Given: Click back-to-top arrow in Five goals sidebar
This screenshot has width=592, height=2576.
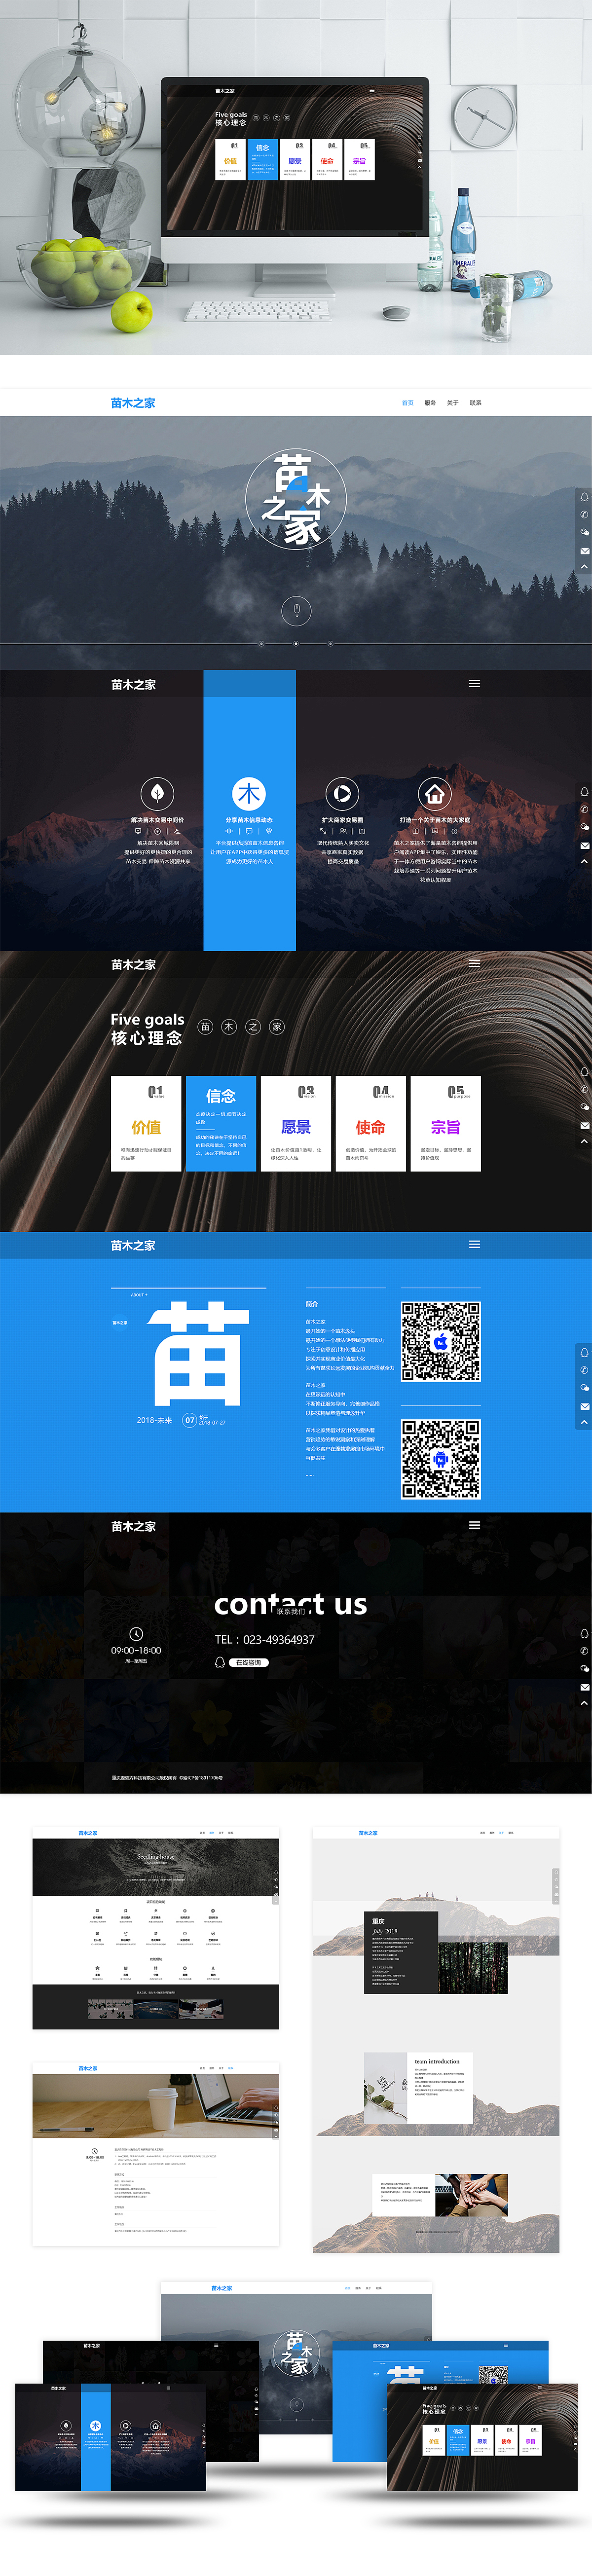Looking at the screenshot, I should click(585, 1142).
